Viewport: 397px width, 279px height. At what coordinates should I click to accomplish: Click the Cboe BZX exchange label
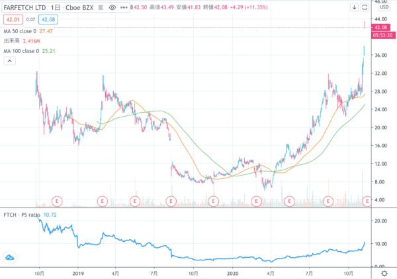(79, 7)
